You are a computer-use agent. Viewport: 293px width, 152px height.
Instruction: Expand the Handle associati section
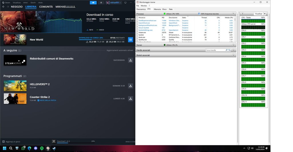point(233,50)
